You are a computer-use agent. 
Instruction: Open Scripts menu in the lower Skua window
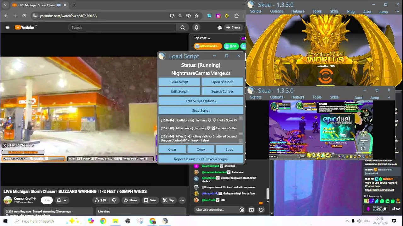(x=256, y=97)
